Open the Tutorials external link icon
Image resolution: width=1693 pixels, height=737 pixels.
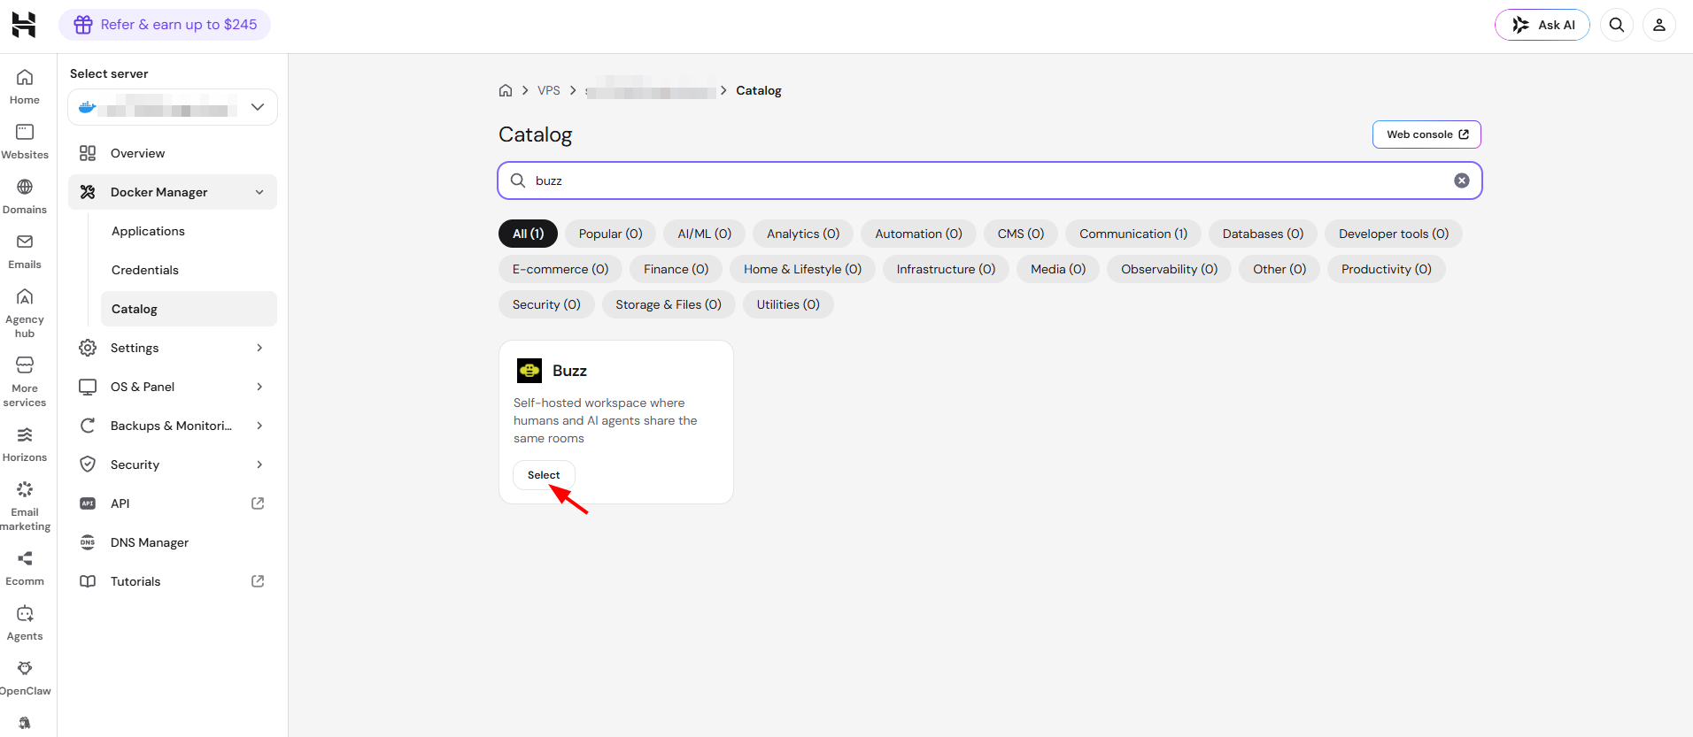tap(258, 581)
